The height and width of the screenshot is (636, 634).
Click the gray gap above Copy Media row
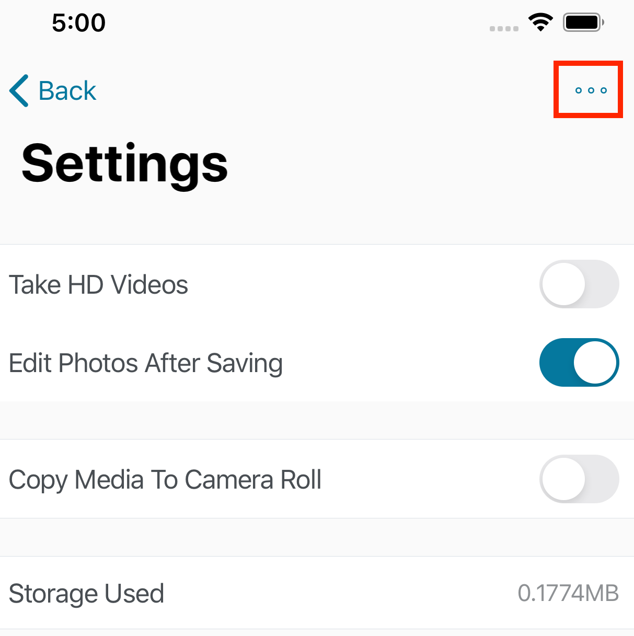317,420
